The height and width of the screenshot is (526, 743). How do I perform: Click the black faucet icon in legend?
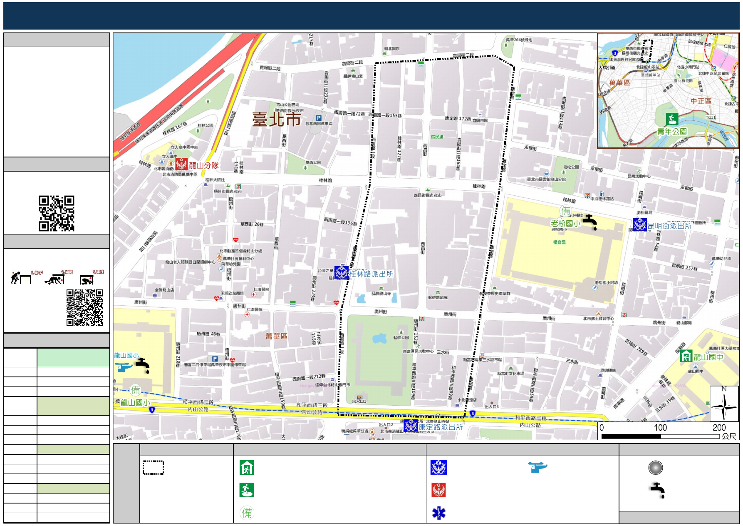(x=658, y=490)
